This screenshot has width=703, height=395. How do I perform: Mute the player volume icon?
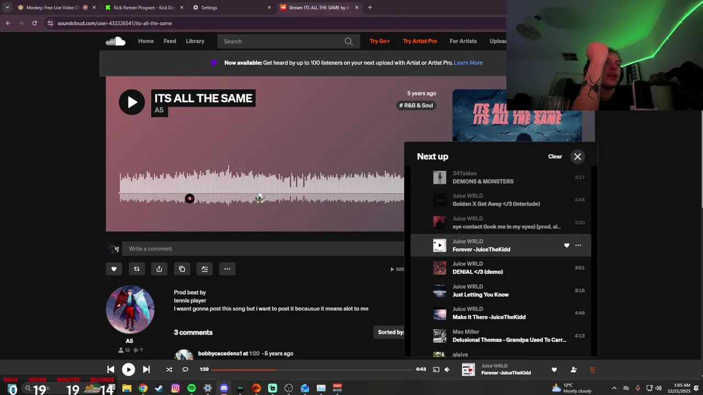pos(447,370)
